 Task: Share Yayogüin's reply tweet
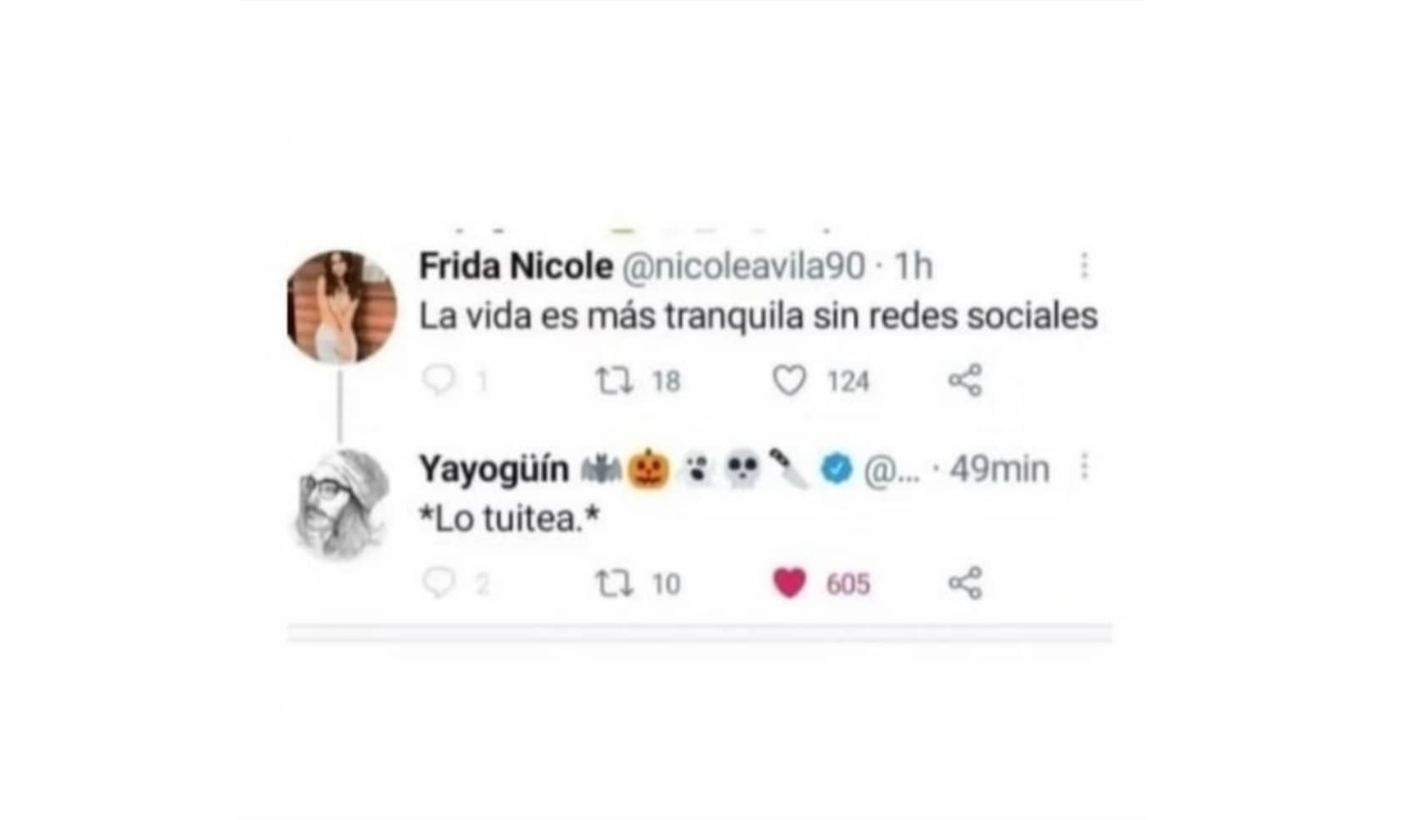tap(965, 582)
